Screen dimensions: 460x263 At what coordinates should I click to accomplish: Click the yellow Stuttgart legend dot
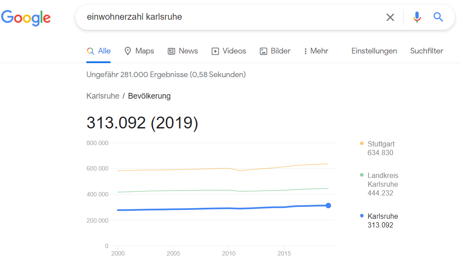(x=361, y=143)
